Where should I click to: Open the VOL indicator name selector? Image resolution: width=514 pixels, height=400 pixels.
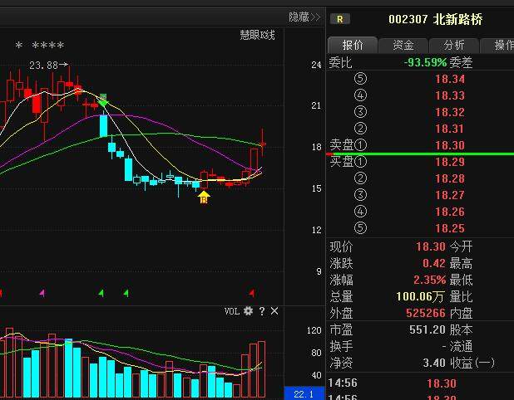232,311
